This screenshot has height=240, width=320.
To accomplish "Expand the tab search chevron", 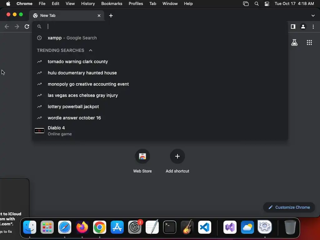I will 313,16.
